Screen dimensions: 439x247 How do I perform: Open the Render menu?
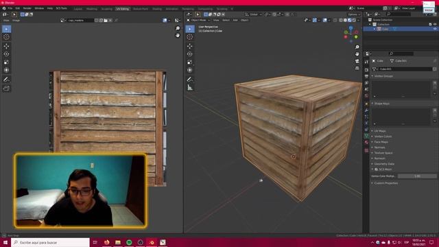click(x=27, y=8)
